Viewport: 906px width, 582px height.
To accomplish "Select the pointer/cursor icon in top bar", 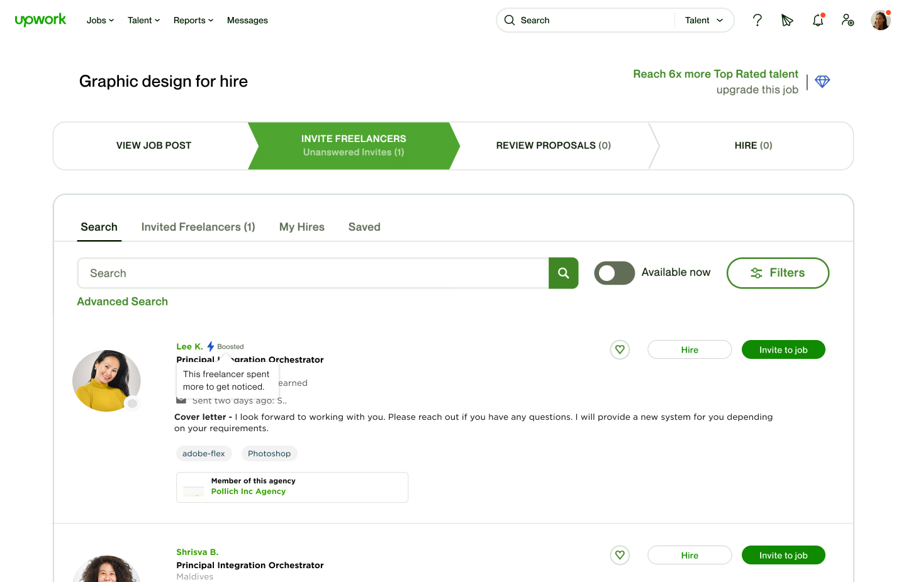I will [x=787, y=20].
